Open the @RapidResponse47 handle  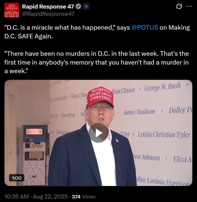(x=48, y=14)
